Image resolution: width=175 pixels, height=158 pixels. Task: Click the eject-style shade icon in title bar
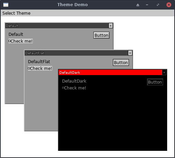[x=138, y=5]
